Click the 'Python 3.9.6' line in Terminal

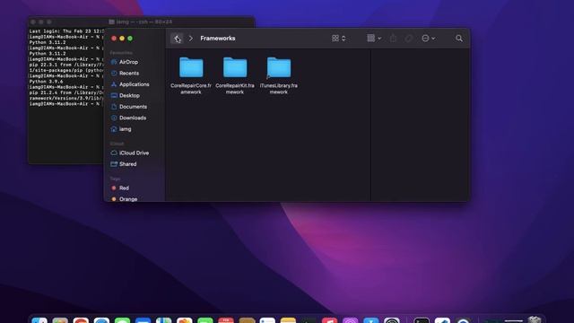pyautogui.click(x=46, y=82)
